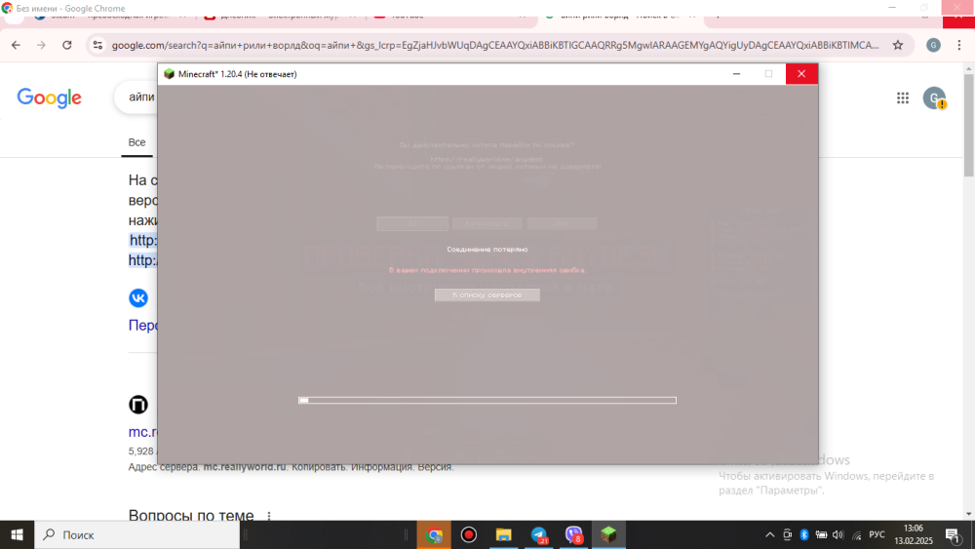Open the clock showing 13:06
The height and width of the screenshot is (549, 975).
tap(914, 534)
